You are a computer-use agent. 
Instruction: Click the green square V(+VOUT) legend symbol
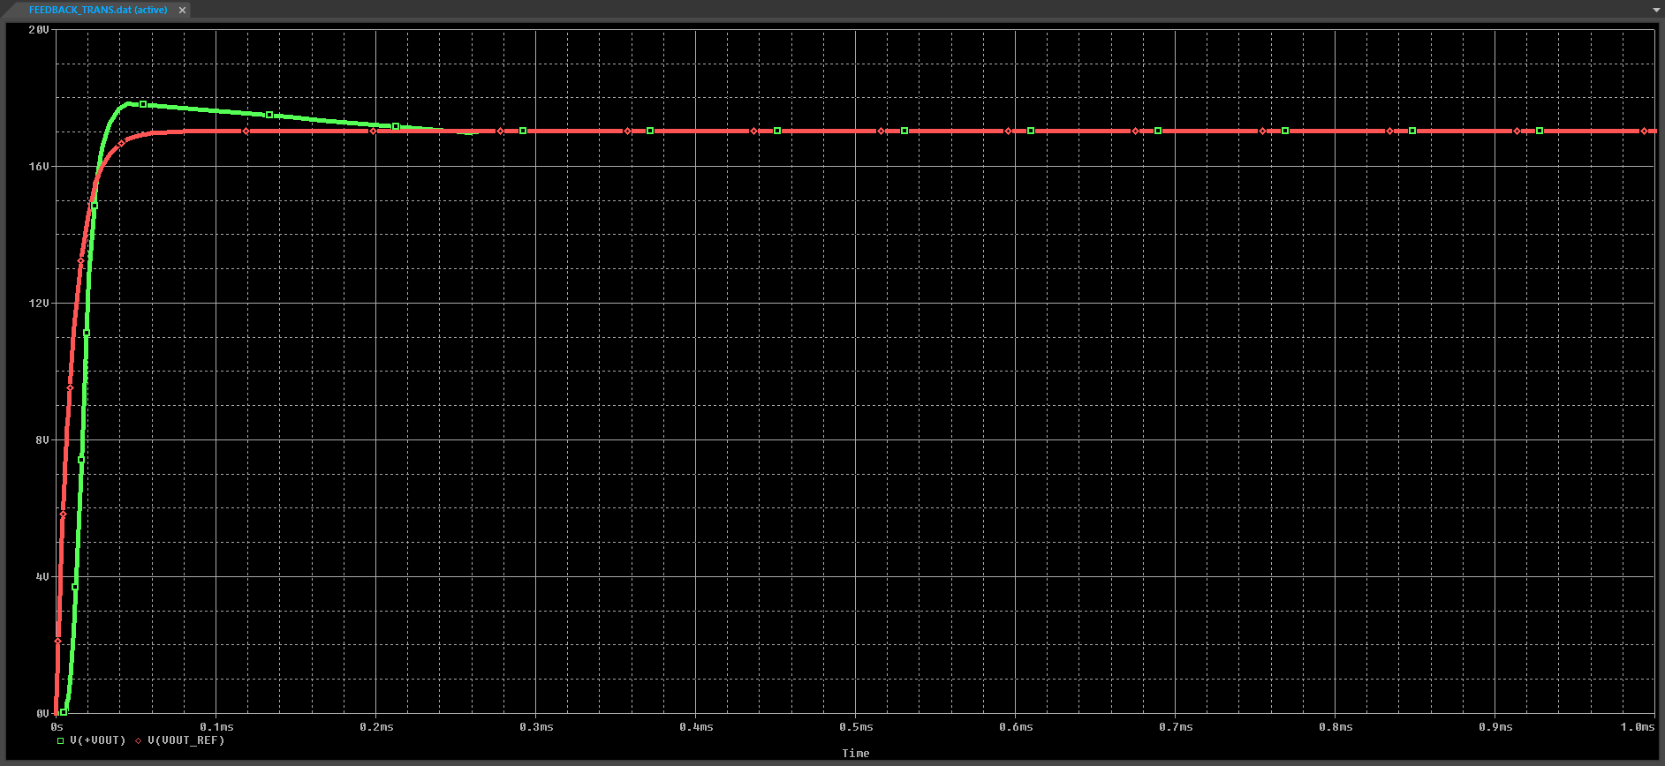coord(60,740)
